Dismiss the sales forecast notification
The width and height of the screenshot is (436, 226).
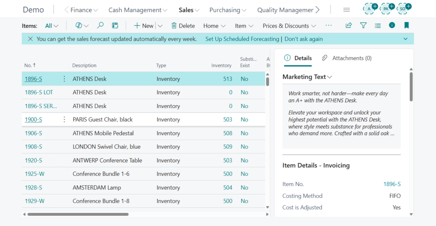[x=30, y=39]
